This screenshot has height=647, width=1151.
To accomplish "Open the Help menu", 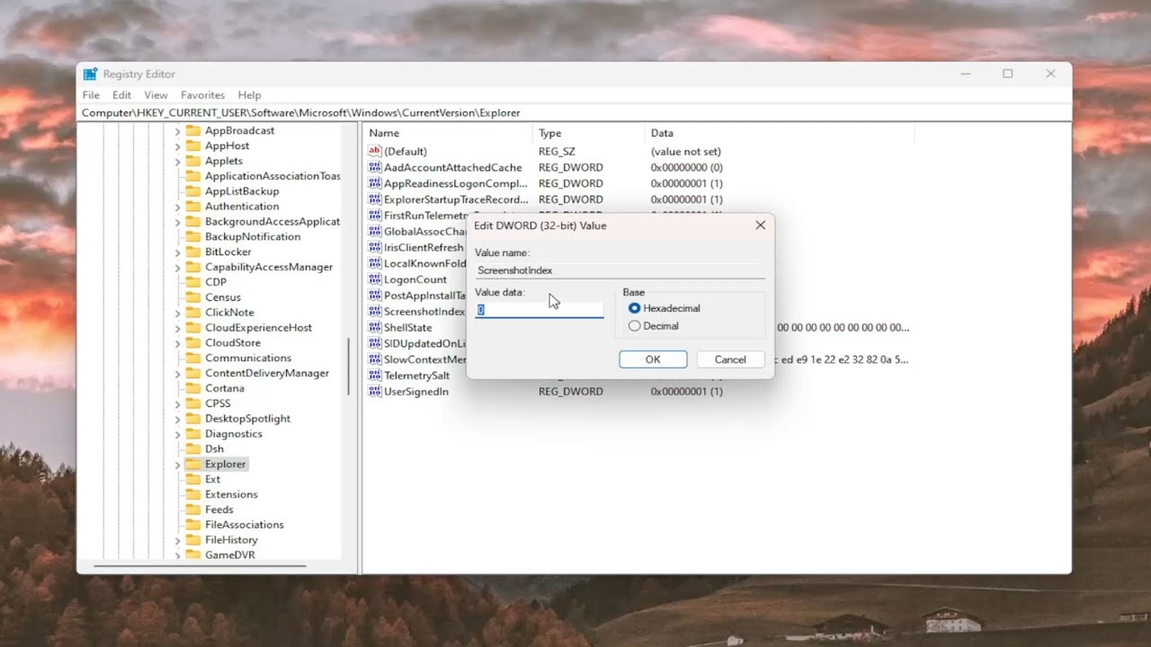I will [249, 95].
